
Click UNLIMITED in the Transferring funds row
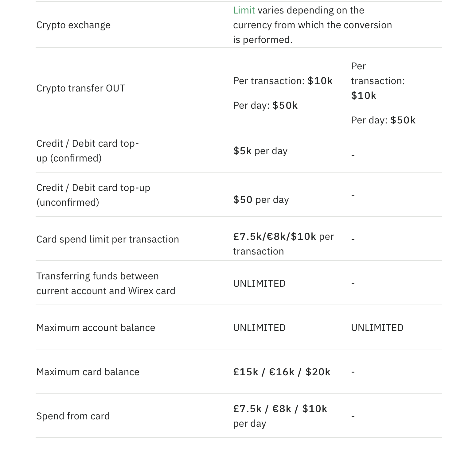coord(259,284)
